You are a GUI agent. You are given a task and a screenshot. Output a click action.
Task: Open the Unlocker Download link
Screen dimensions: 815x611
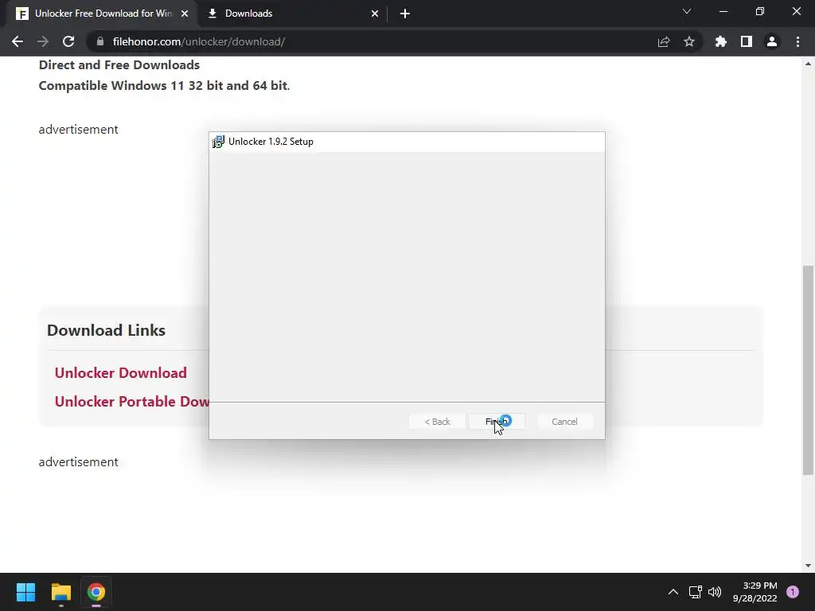pyautogui.click(x=121, y=372)
